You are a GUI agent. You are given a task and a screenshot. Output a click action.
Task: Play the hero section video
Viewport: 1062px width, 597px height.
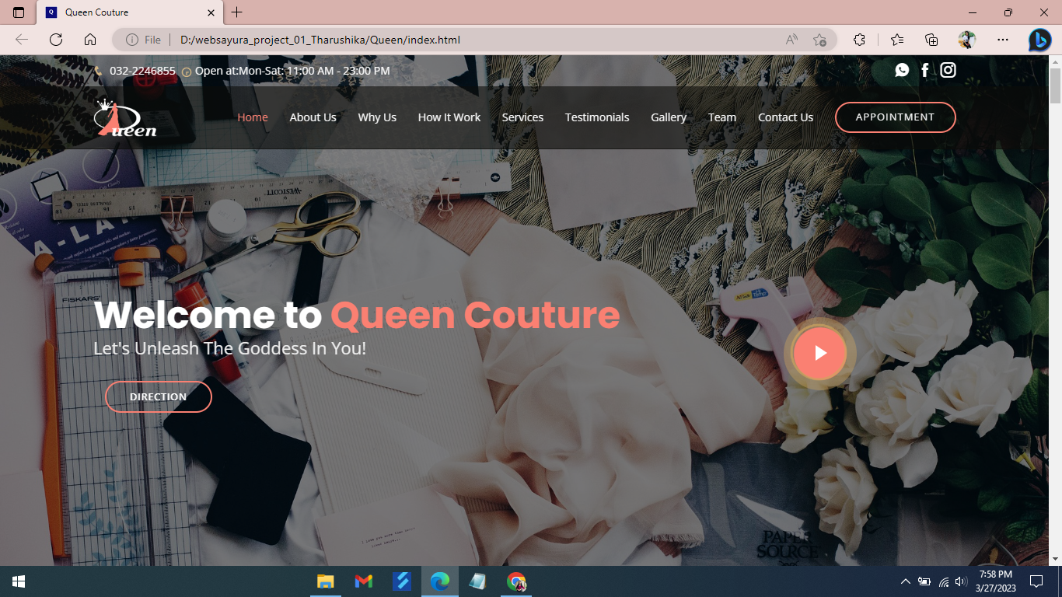tap(819, 353)
